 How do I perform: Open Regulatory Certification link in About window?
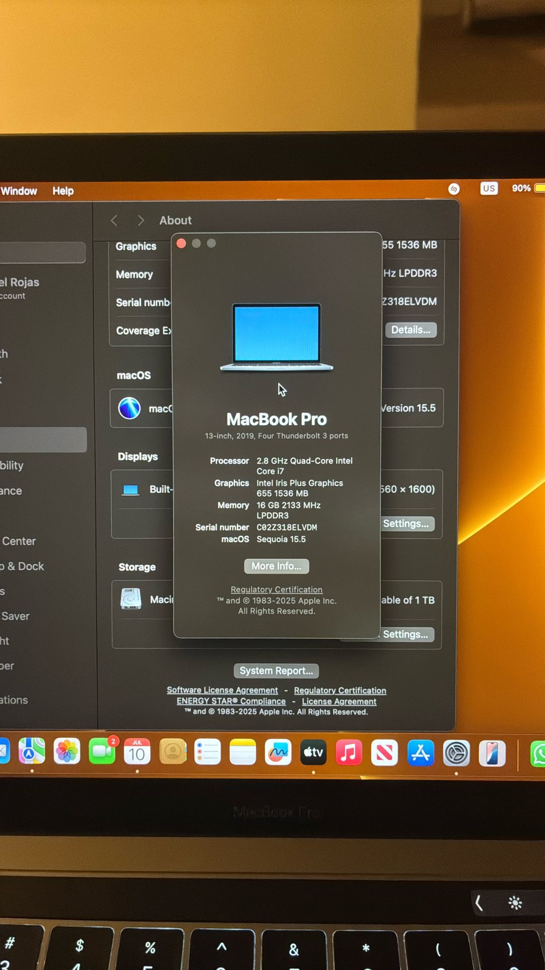(x=277, y=590)
